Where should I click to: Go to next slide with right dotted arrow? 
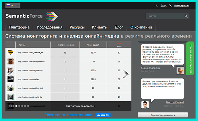(x=126, y=74)
